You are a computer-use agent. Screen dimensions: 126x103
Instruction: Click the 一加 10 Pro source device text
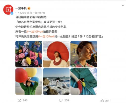click(x=39, y=13)
